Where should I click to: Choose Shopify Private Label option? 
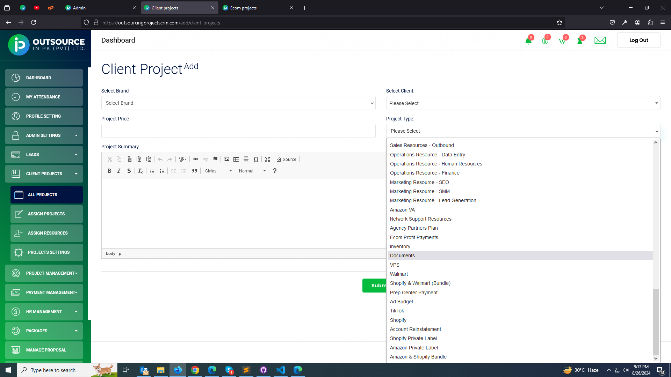520,338
